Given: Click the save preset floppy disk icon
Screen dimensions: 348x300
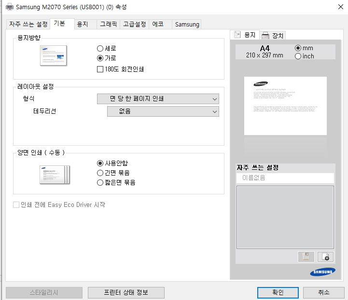Looking at the screenshot, I should point(306,257).
